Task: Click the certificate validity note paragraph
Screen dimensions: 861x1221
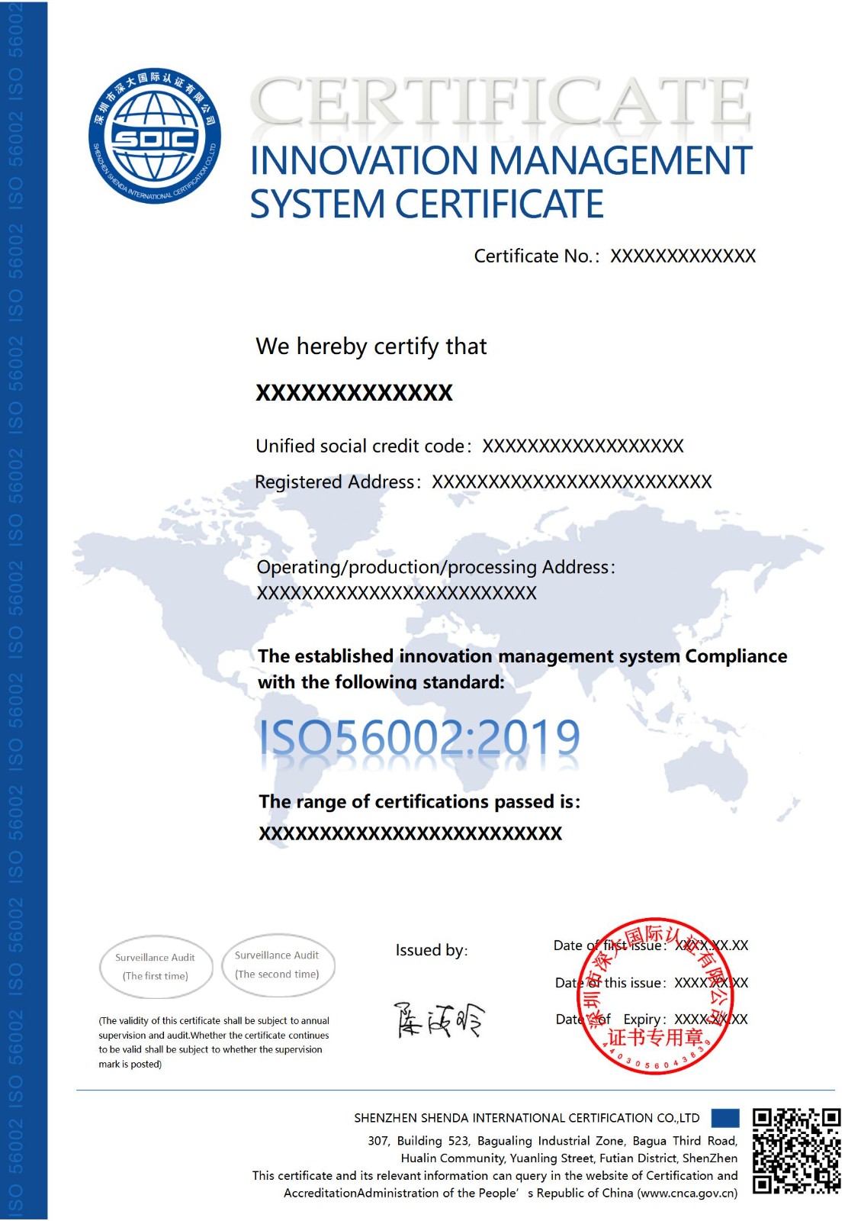Action: 214,1042
